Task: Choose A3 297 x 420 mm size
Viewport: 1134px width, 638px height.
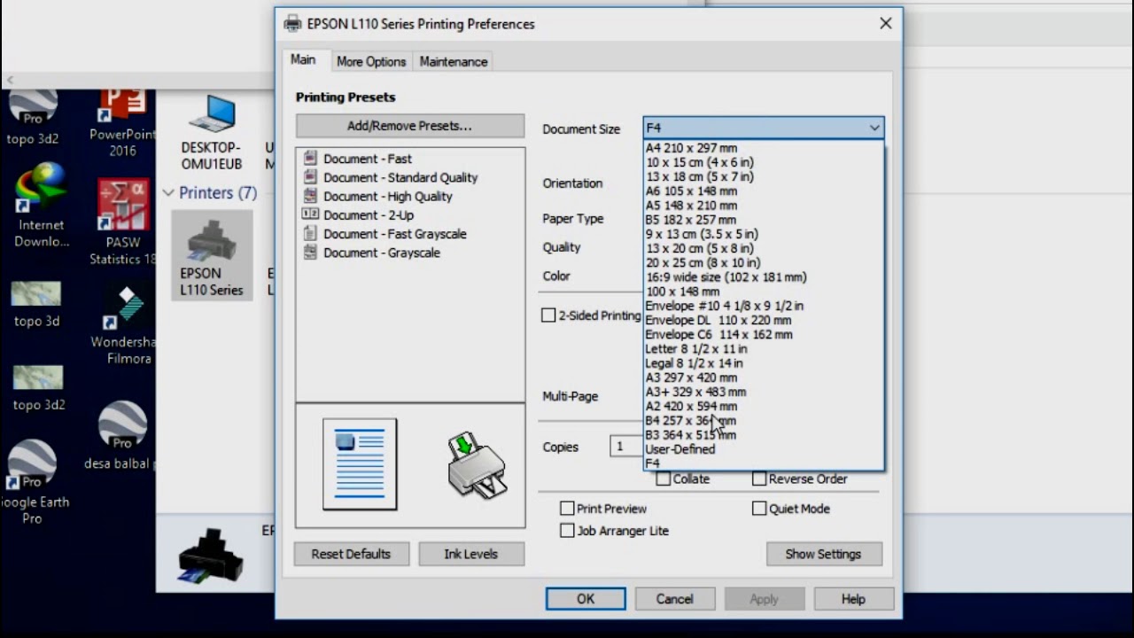Action: (x=764, y=377)
